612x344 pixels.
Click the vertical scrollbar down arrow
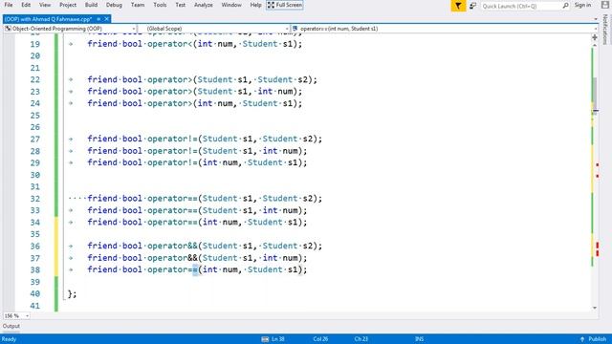tap(595, 308)
